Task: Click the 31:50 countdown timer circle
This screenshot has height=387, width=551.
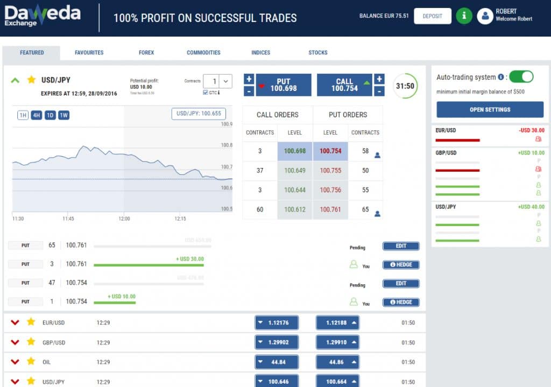Action: coord(405,86)
